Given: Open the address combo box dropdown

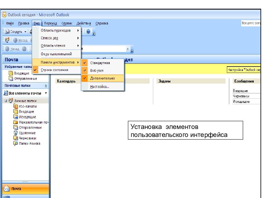Looking at the screenshot, I should pos(128,49).
